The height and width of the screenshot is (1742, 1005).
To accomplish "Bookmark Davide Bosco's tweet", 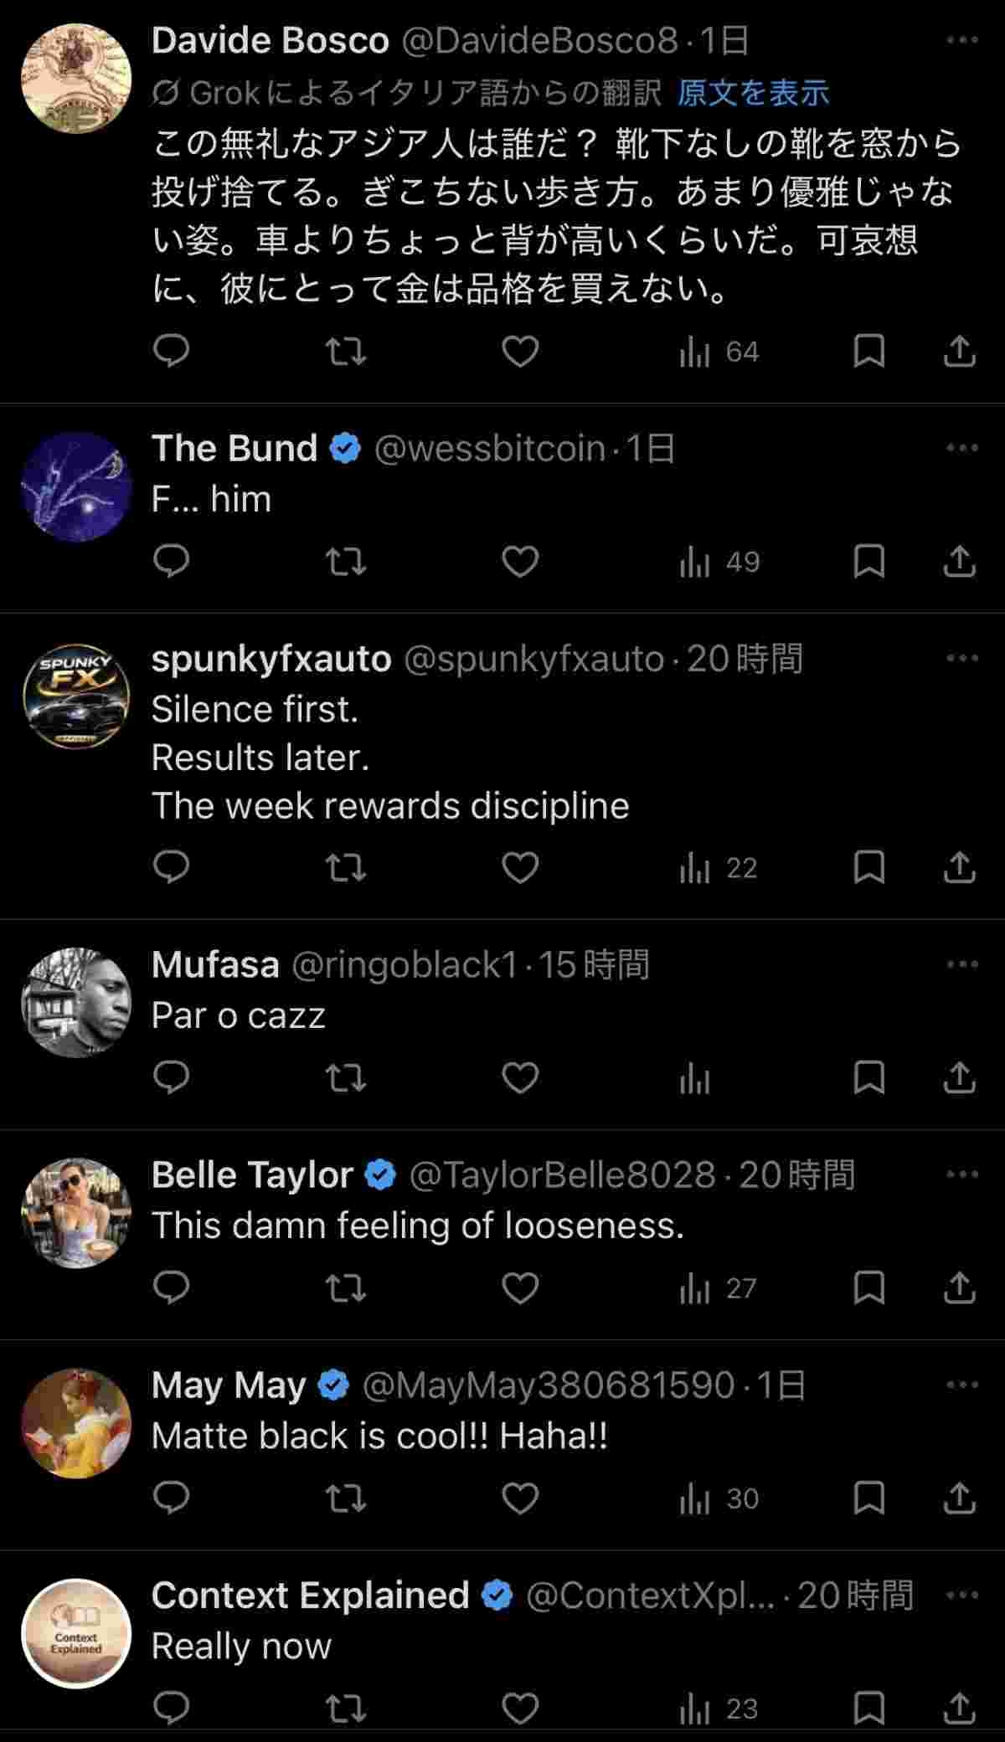I will [868, 352].
